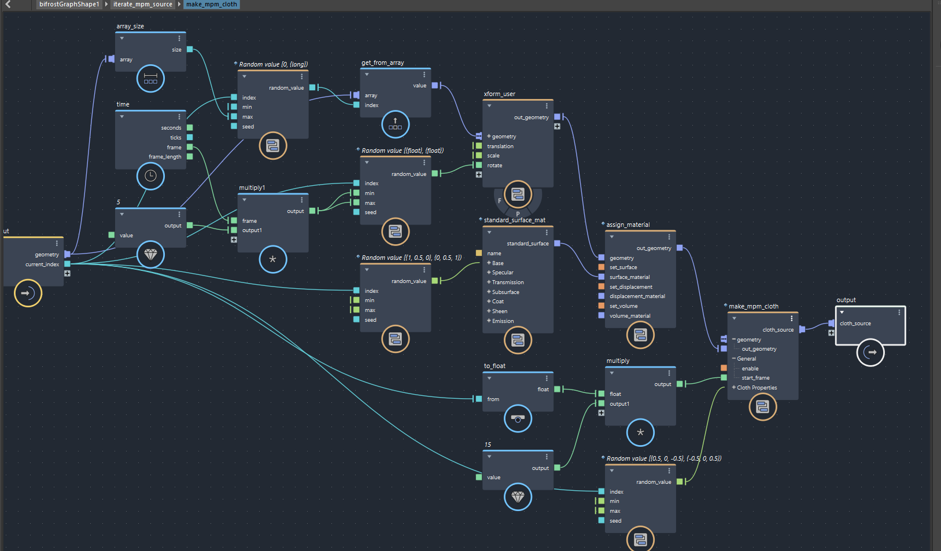Toggle the P flag on the xform_user node
Viewport: 941px width, 551px height.
click(x=518, y=214)
